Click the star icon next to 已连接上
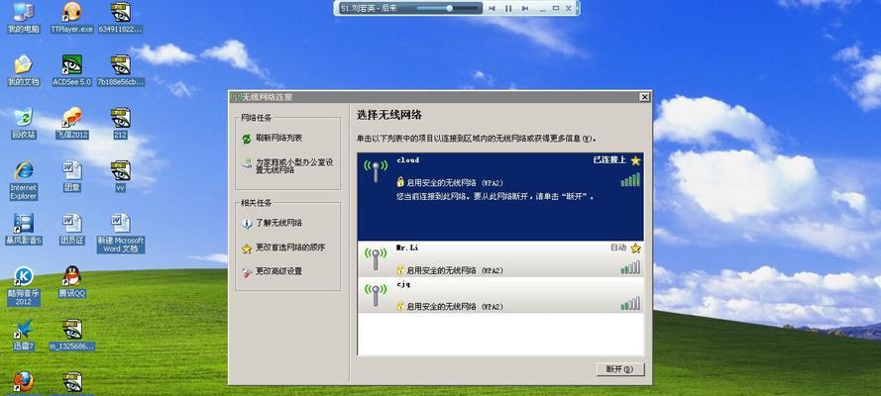 [635, 160]
